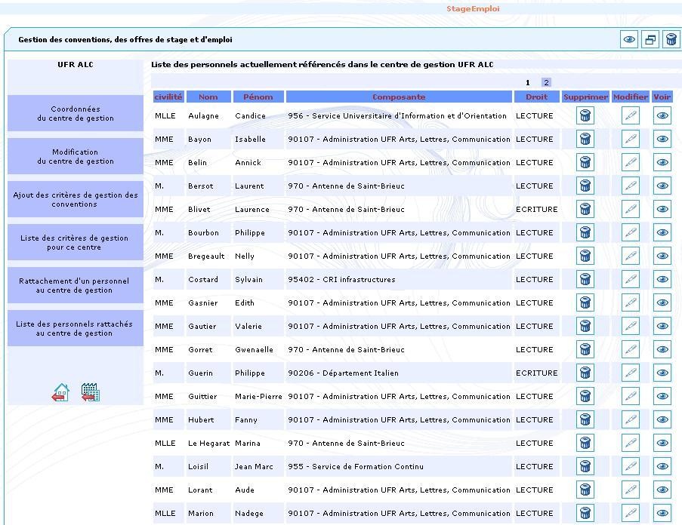
Task: Click the trash icon in top header bar
Action: pos(671,40)
